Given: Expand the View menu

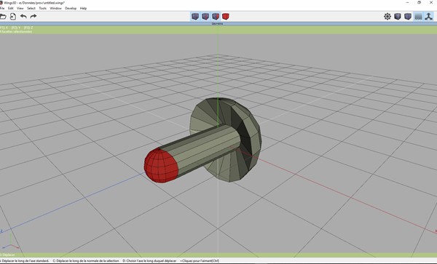Looking at the screenshot, I should (20, 8).
